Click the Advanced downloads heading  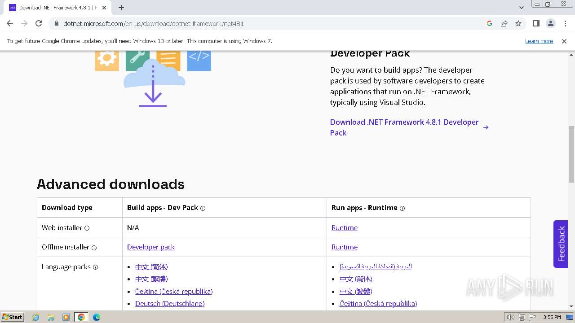point(111,184)
